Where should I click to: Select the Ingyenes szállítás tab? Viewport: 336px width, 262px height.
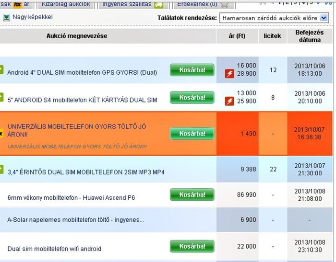132,4
